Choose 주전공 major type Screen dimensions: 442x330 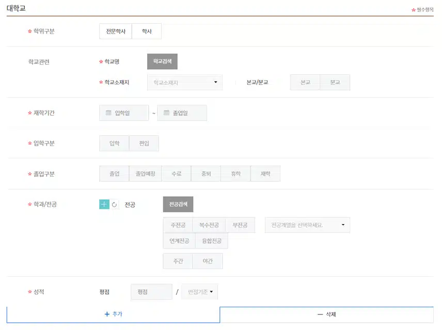tap(178, 225)
